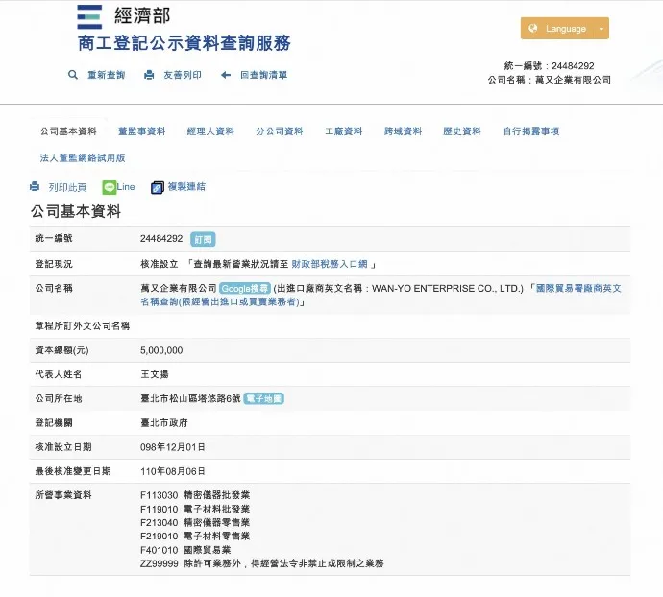
Task: Click the capital amount 5,000,000
Action: tap(161, 350)
